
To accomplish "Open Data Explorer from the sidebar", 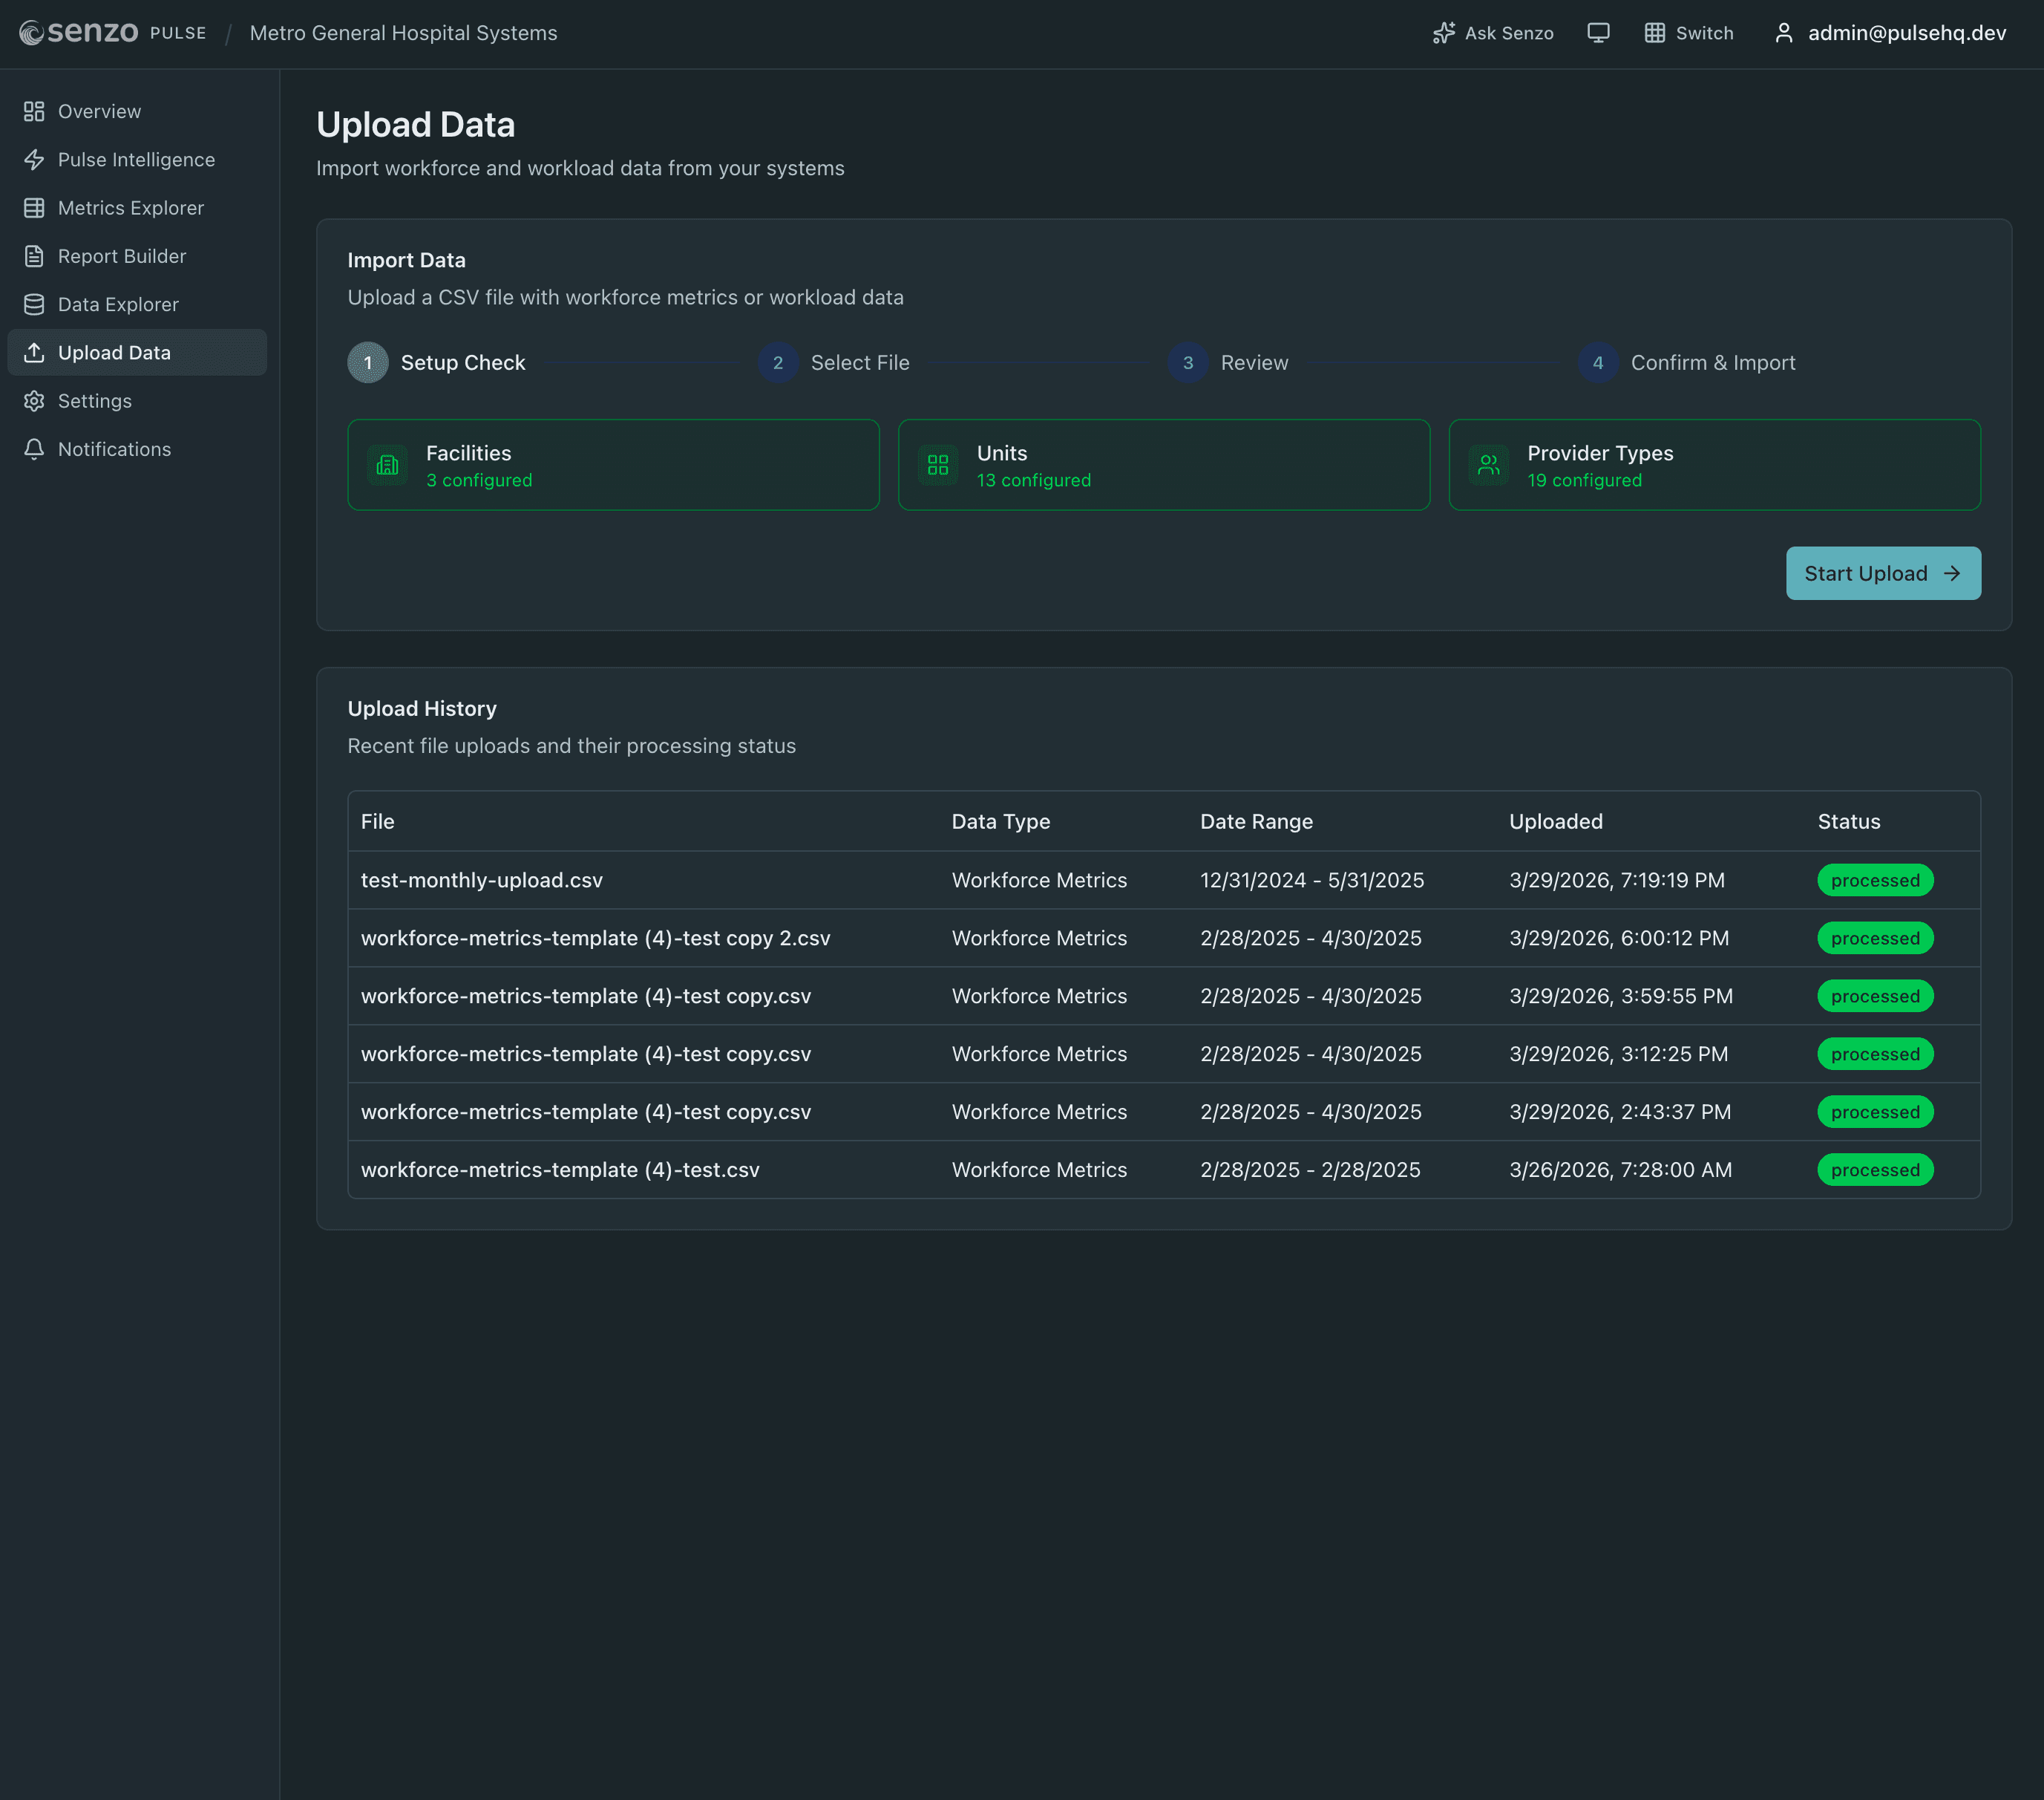I will click(118, 303).
